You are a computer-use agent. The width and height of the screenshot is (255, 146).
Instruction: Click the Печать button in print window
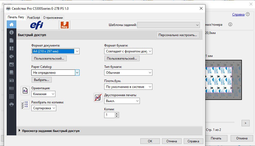pyautogui.click(x=216, y=138)
